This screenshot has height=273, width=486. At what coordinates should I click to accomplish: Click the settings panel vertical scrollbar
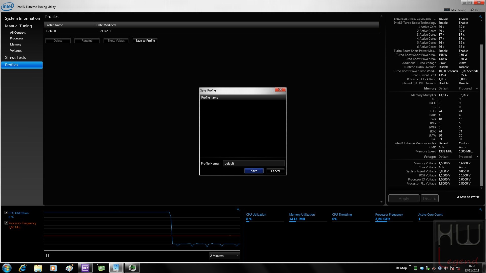point(481,115)
